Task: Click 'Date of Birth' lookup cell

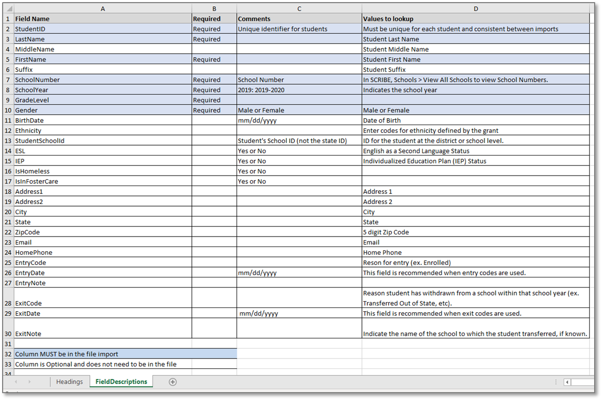Action: tap(476, 120)
